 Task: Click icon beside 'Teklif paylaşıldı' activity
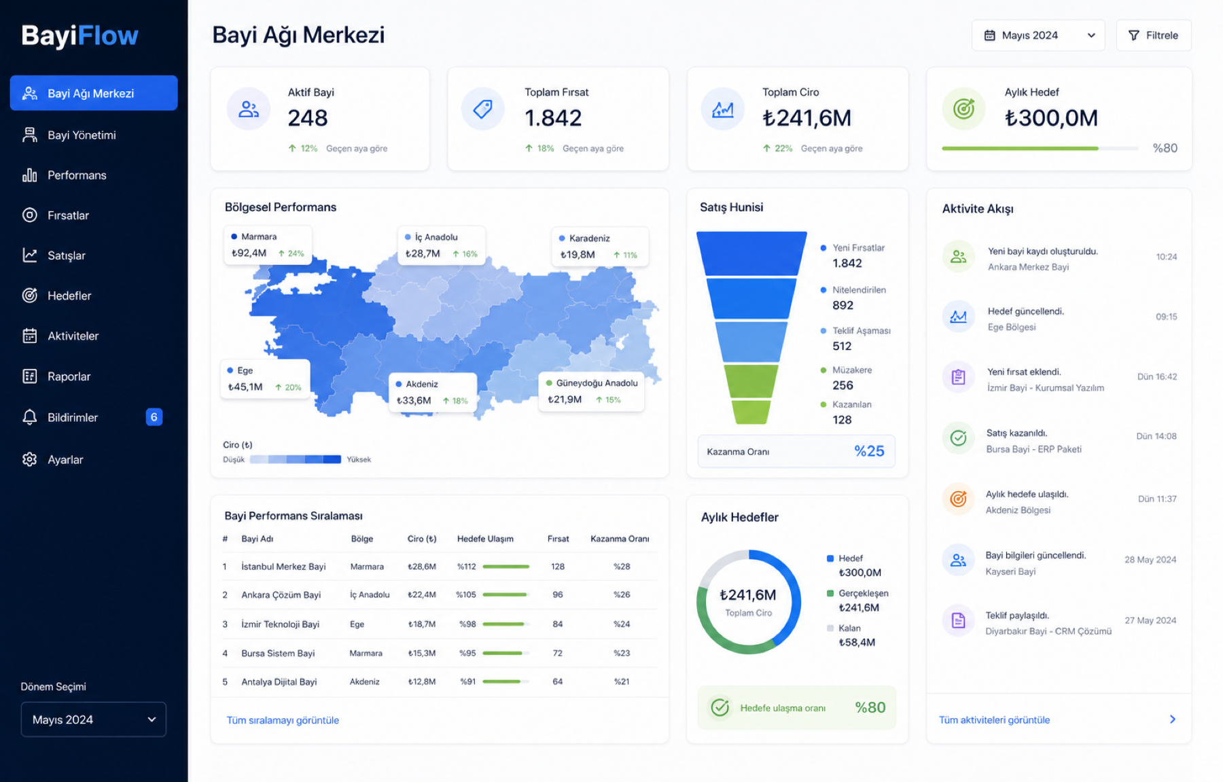(x=959, y=620)
